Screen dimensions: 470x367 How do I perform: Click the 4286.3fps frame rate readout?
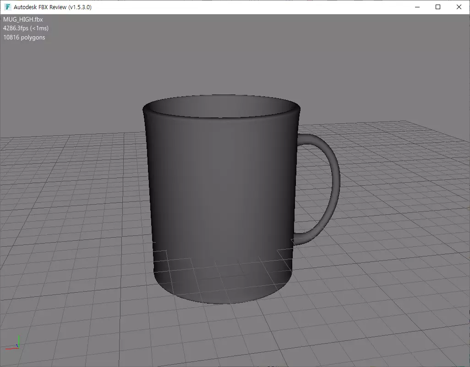coord(26,28)
